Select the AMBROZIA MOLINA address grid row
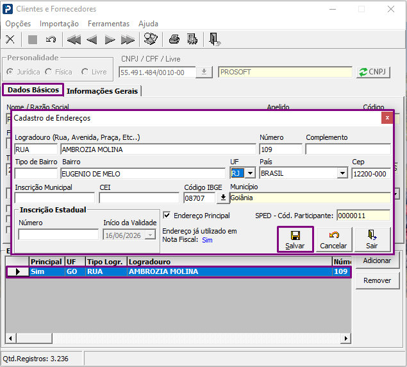 coord(179,271)
